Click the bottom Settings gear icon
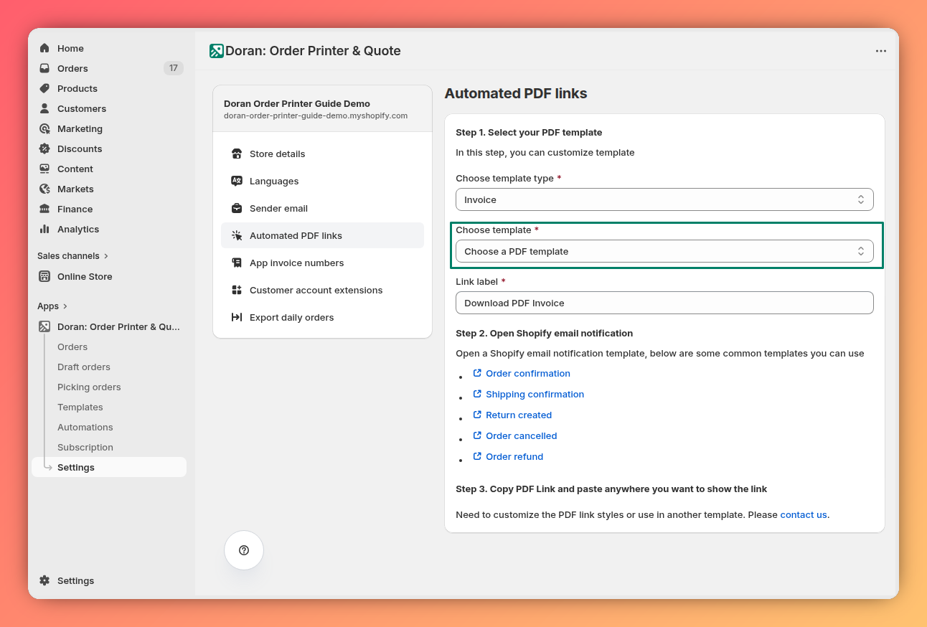This screenshot has height=627, width=927. 44,580
